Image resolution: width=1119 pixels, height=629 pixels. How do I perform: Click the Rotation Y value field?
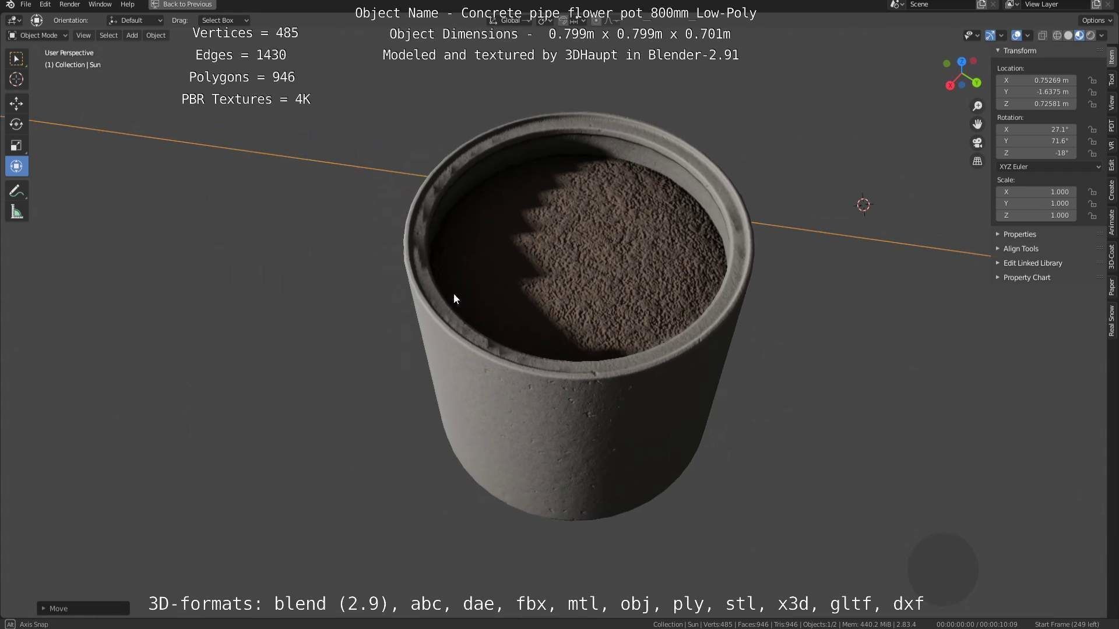[1036, 142]
